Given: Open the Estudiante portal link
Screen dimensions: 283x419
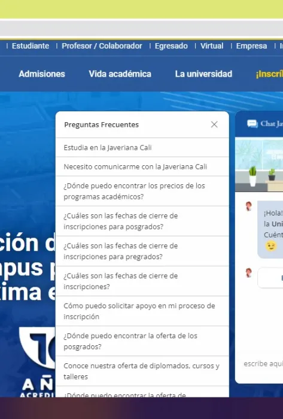Looking at the screenshot, I should click(31, 46).
